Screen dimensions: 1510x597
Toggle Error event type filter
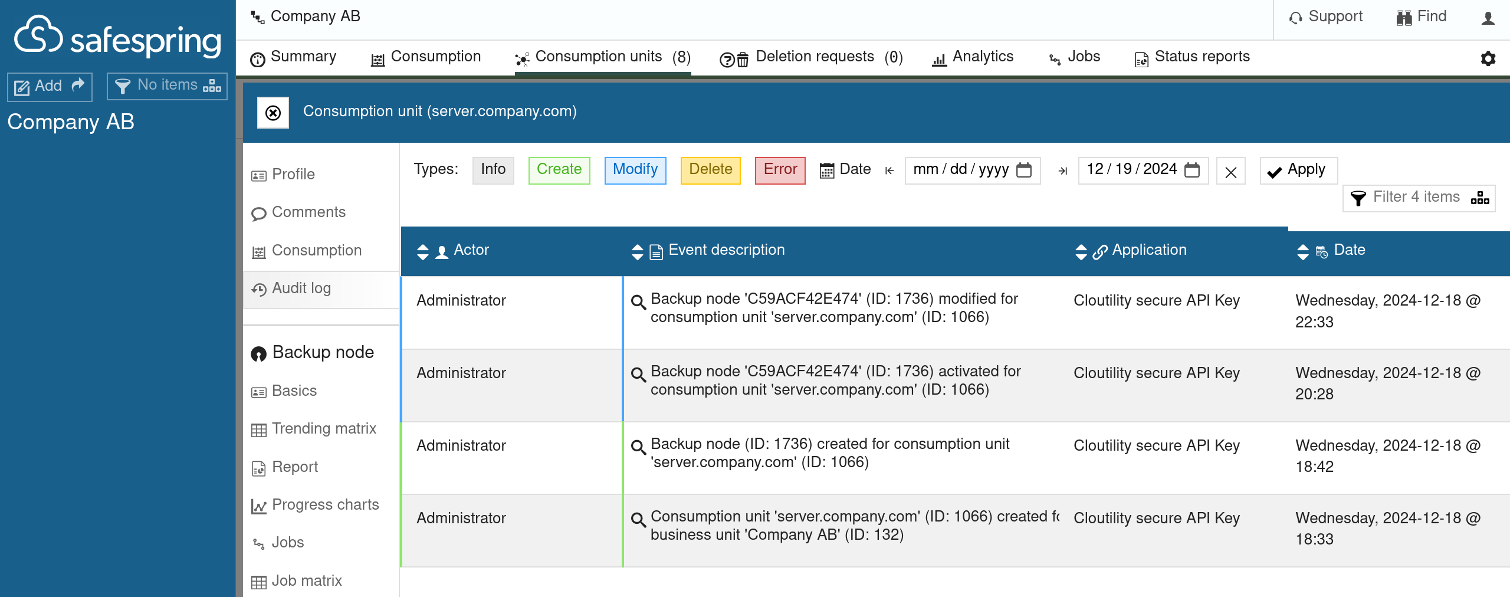(780, 170)
